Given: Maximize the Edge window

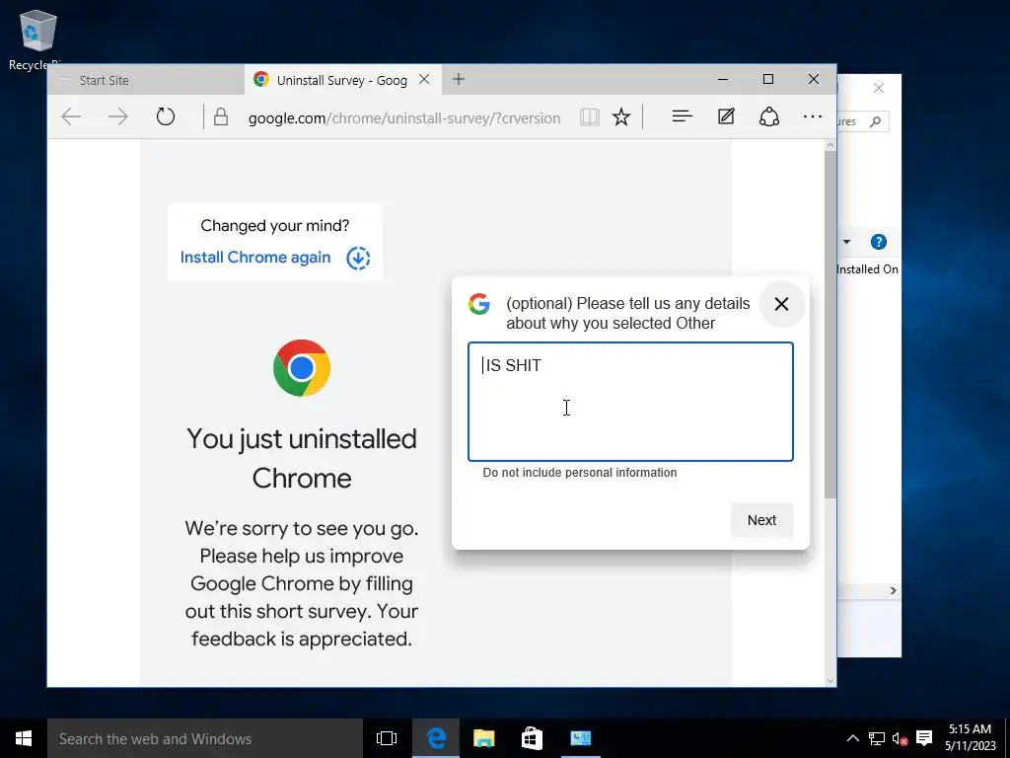Looking at the screenshot, I should pyautogui.click(x=767, y=79).
